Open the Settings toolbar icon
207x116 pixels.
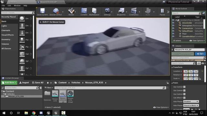click(107, 12)
